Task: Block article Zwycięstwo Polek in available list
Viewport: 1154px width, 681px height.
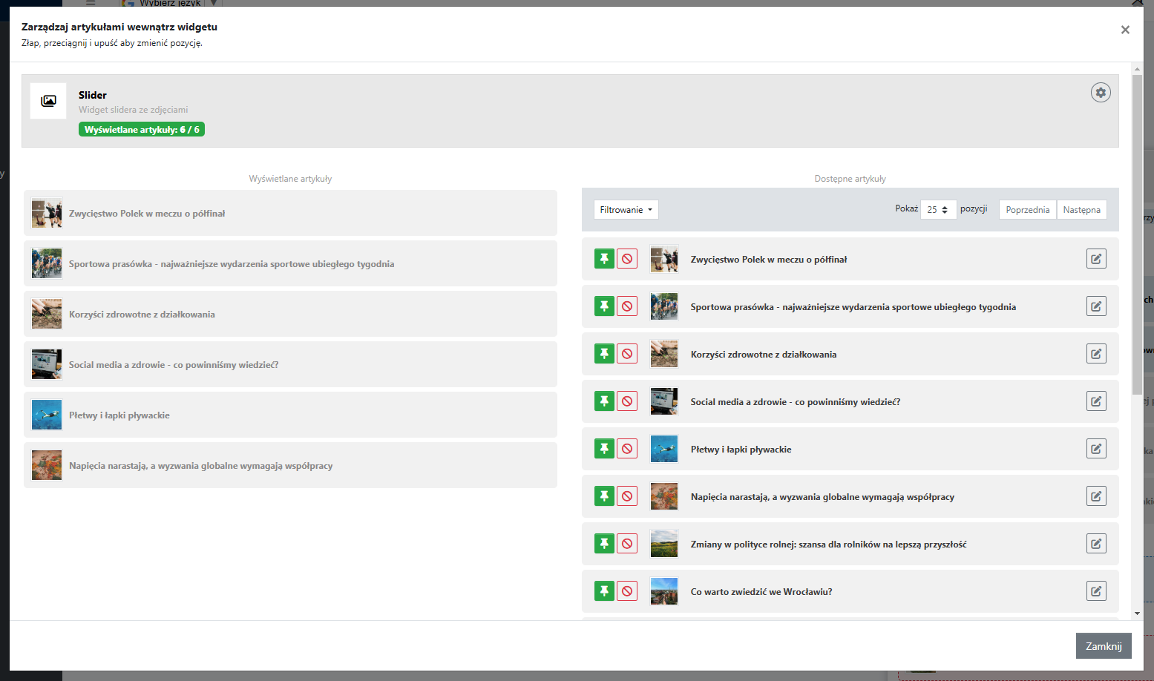Action: tap(627, 259)
